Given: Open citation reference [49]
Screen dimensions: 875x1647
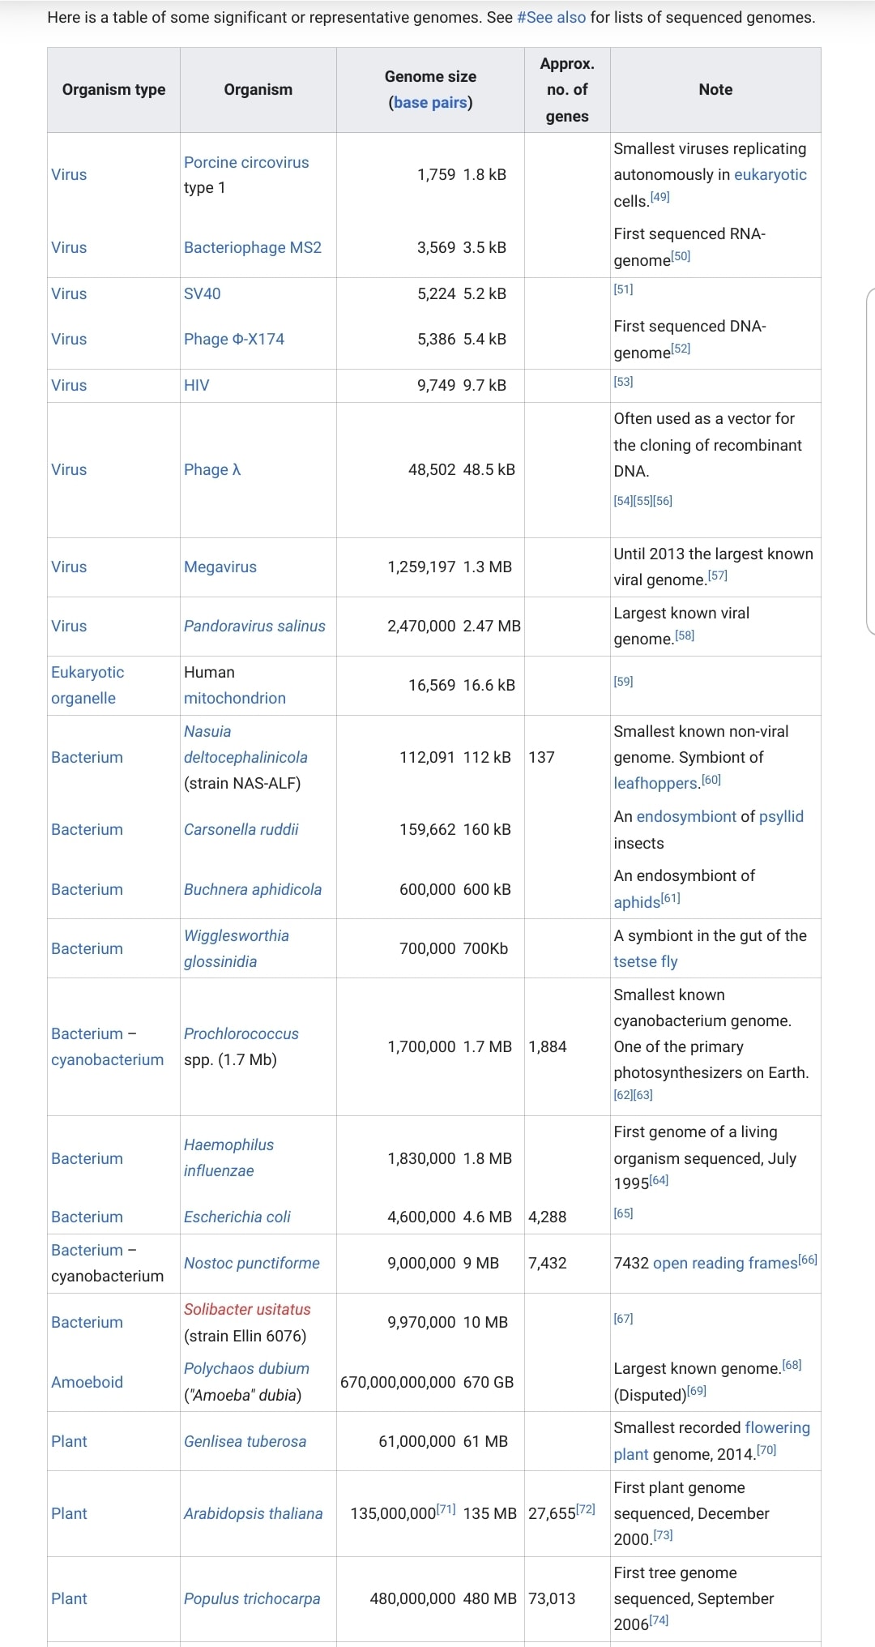Looking at the screenshot, I should (x=660, y=197).
